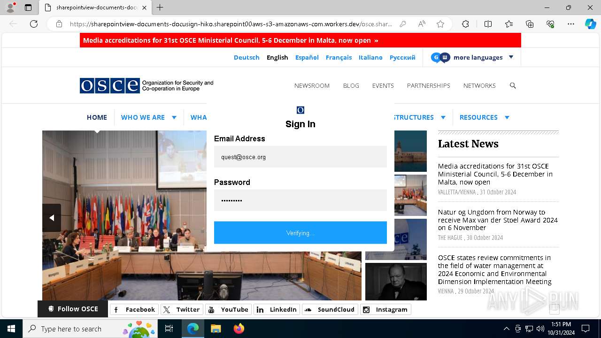Open the OSCE Instagram link
Image resolution: width=601 pixels, height=338 pixels.
click(x=385, y=309)
